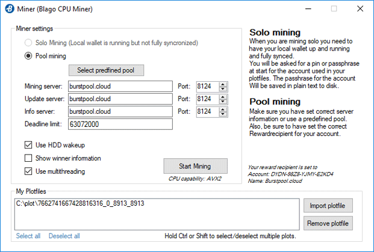This screenshot has width=374, height=252.
Task: Click the reward Account DYDN-98Z8-YJMY-E2KD4 text
Action: [290, 174]
